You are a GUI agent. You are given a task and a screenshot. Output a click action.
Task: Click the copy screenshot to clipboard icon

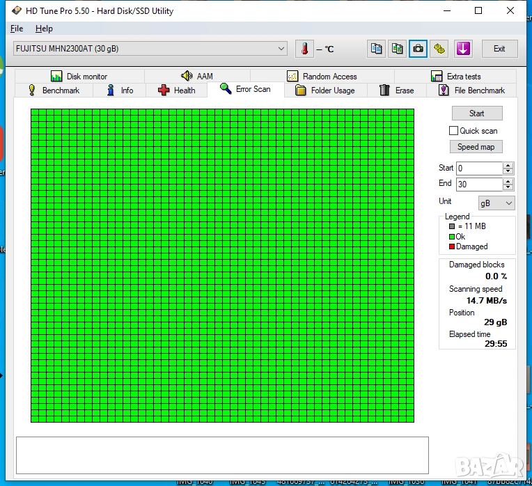click(397, 49)
